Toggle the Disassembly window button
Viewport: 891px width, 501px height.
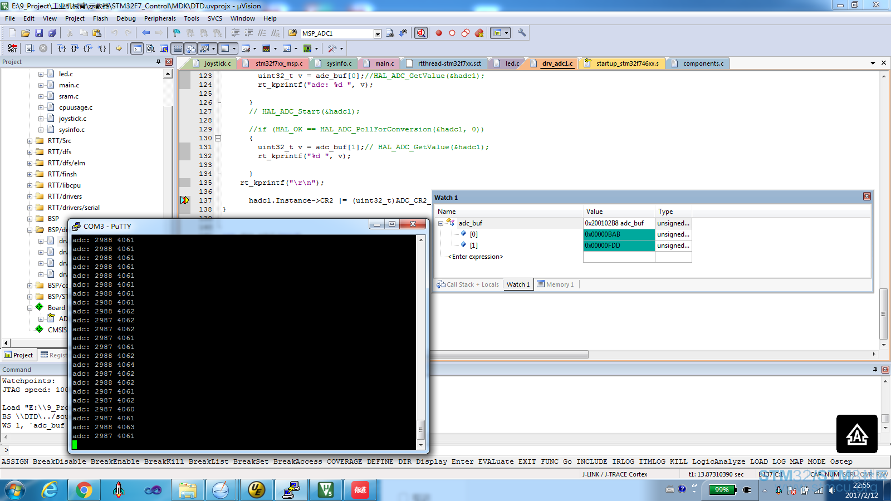tap(150, 48)
